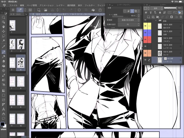Select the Auto Select magic wand tool

coord(4,41)
